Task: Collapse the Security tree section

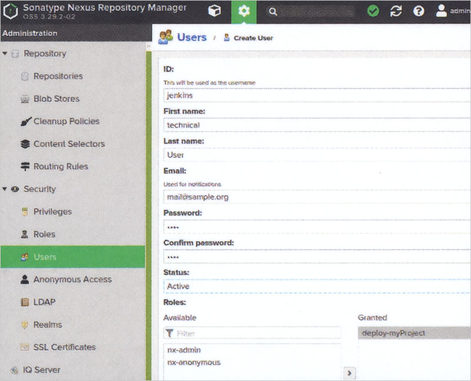Action: 5,189
